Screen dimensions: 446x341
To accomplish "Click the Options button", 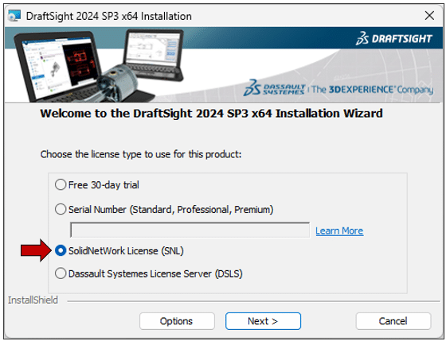I will pyautogui.click(x=177, y=321).
